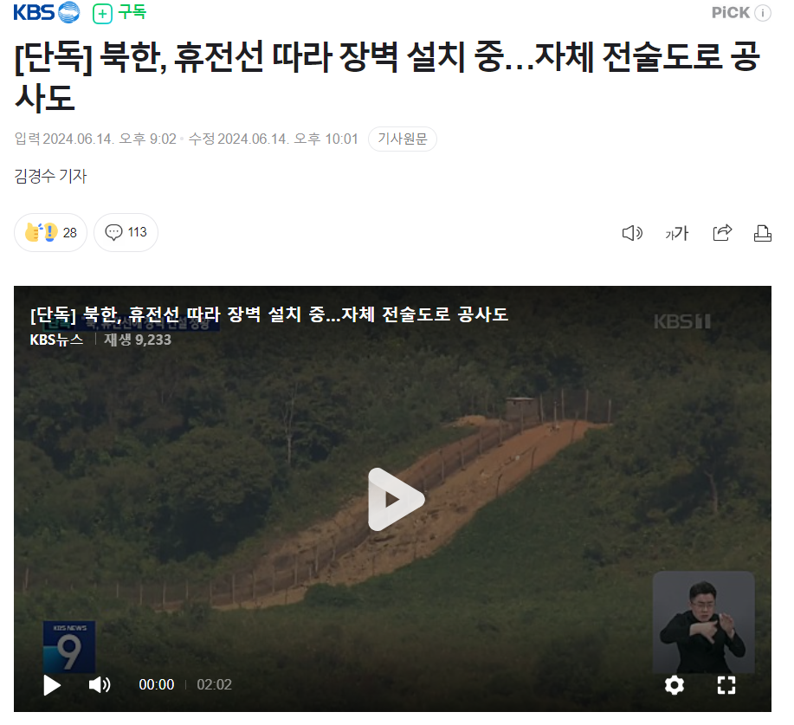Viewport: 794px width, 725px height.
Task: Click the video title overlay text
Action: click(x=269, y=314)
